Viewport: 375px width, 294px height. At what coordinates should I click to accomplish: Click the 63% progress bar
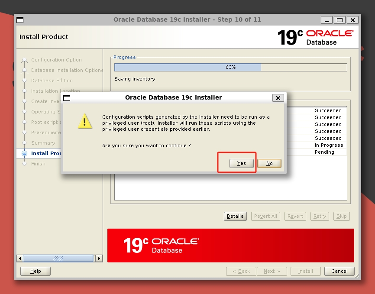point(230,68)
